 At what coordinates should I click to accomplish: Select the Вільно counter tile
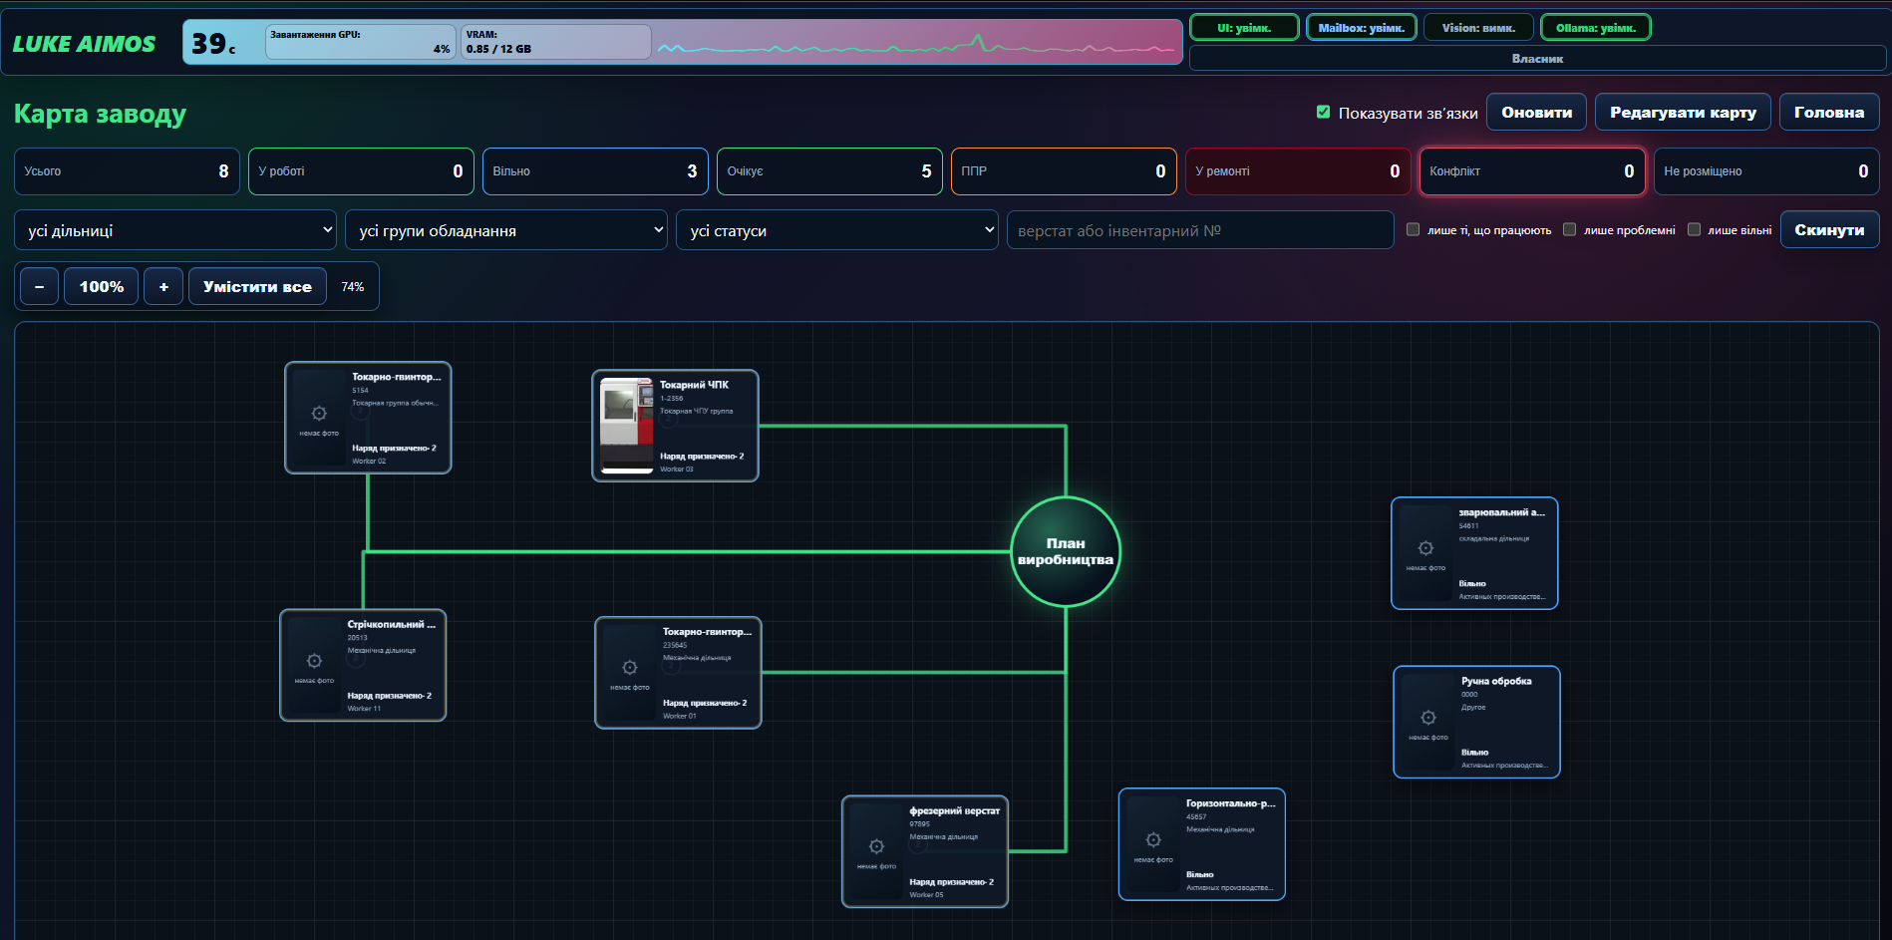coord(595,171)
